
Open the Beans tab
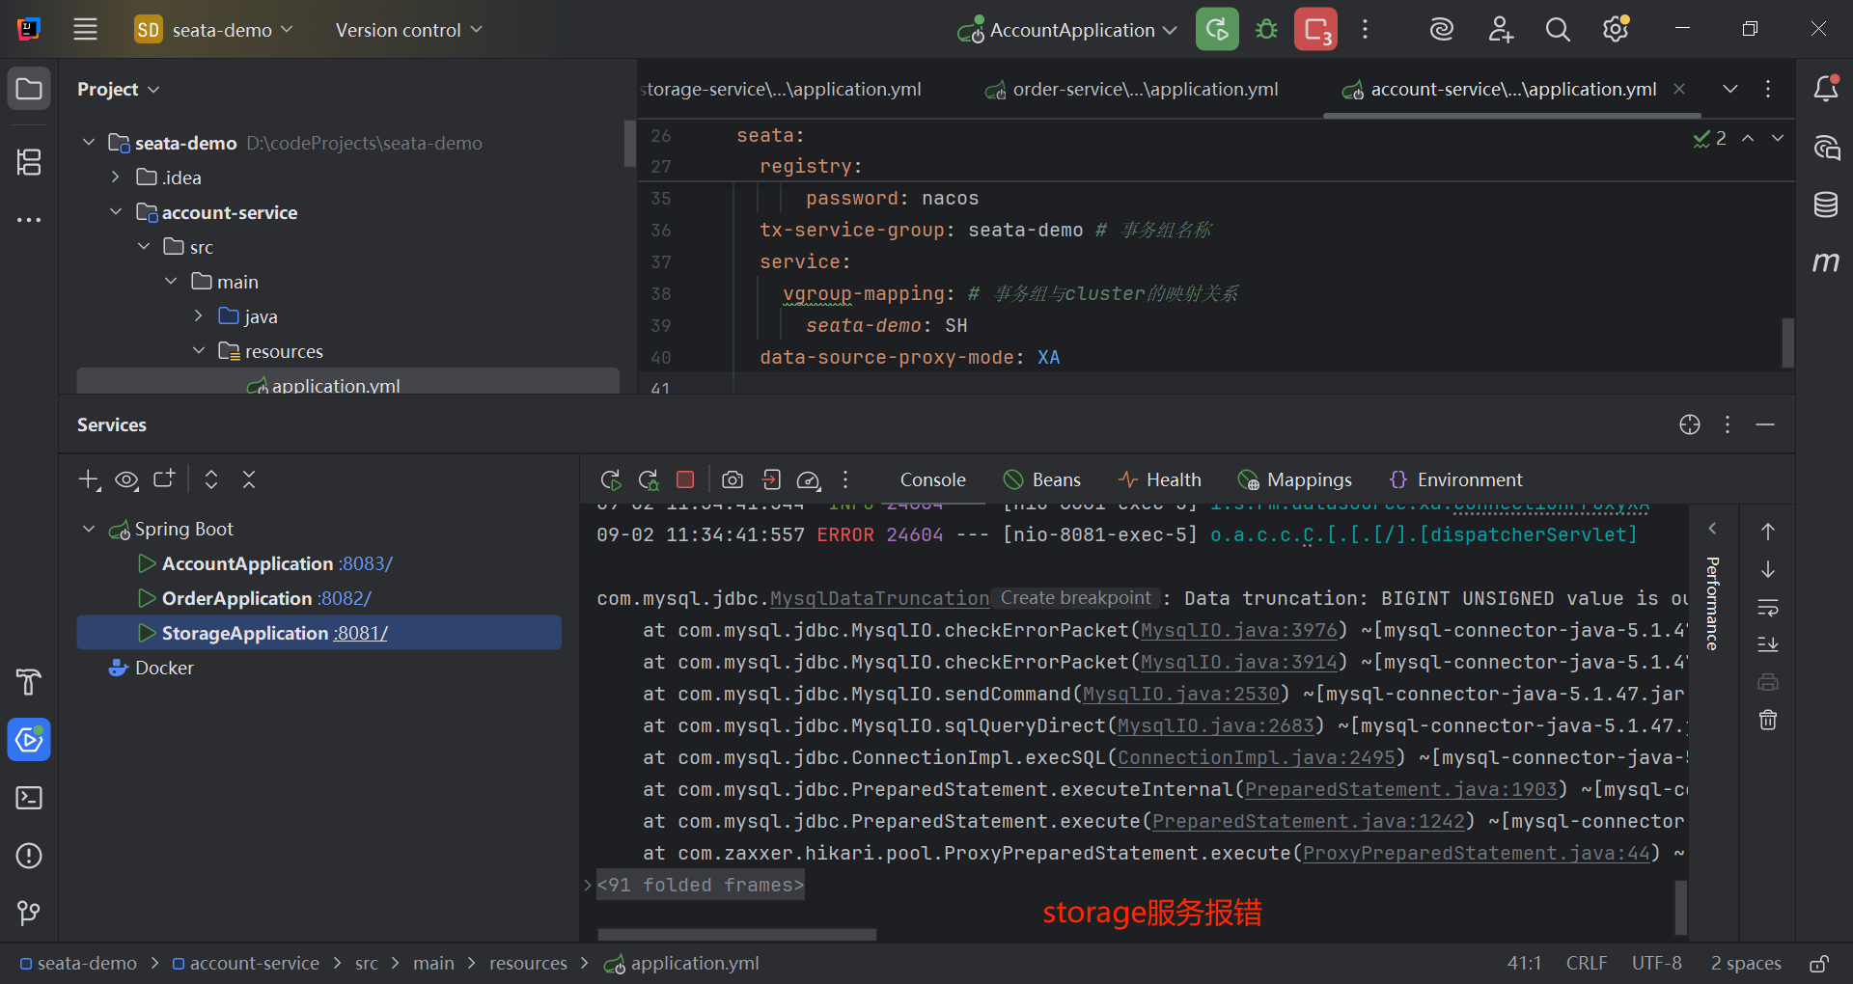[1042, 479]
